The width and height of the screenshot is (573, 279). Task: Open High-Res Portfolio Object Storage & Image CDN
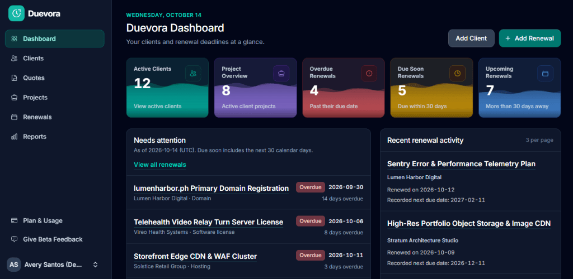coord(469,224)
